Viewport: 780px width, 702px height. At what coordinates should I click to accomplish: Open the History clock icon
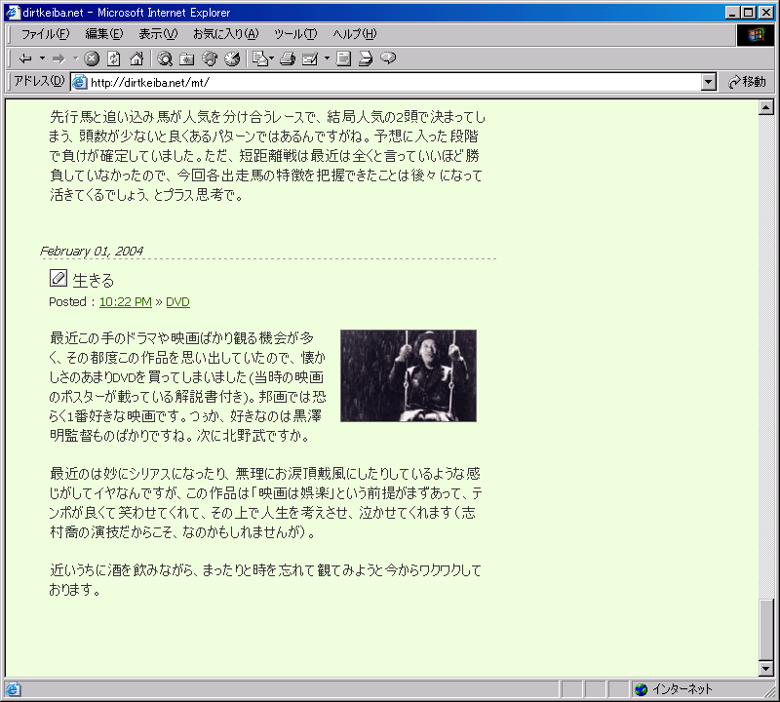(232, 58)
